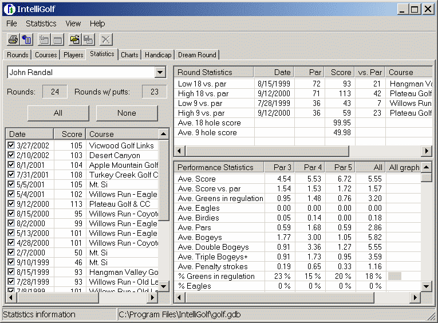Open the Help menu
This screenshot has height=323, width=438.
[x=97, y=23]
